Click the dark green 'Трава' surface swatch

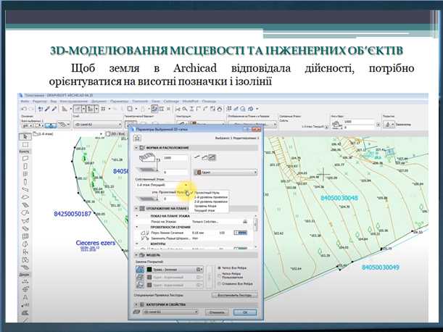(149, 270)
